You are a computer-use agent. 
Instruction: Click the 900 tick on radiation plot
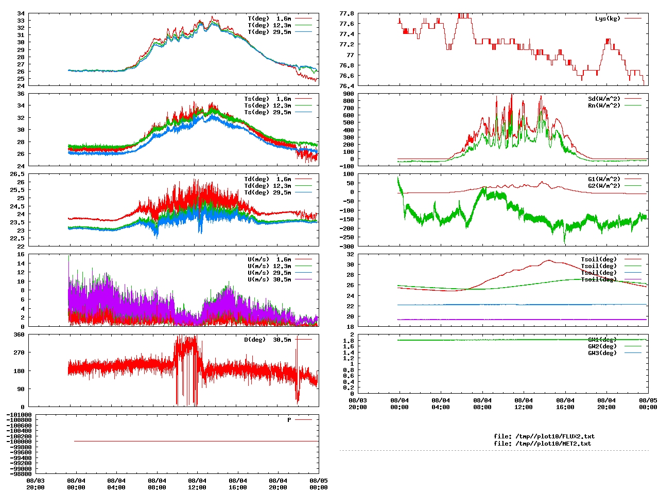pos(349,94)
